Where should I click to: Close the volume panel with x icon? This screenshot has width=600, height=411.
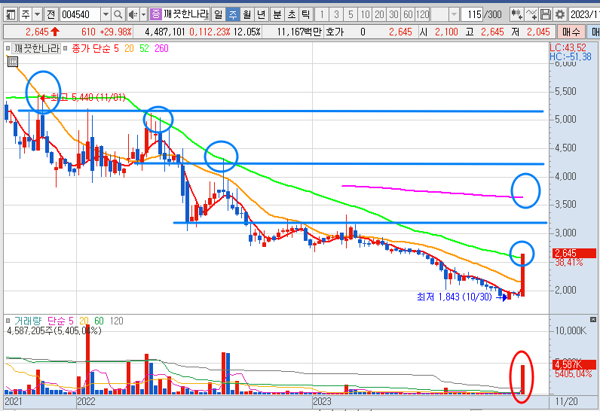(x=593, y=319)
